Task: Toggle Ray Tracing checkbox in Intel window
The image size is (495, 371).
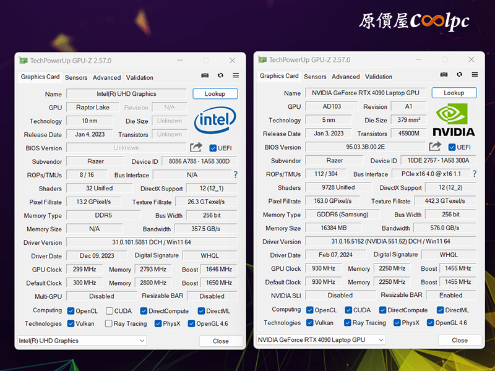Action: click(x=108, y=323)
